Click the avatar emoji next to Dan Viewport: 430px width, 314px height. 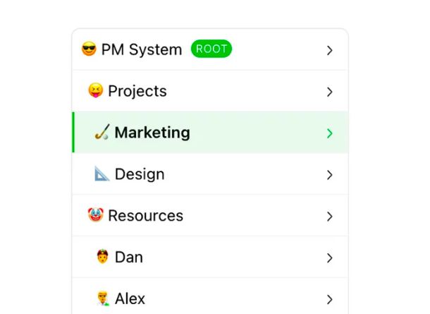point(102,256)
